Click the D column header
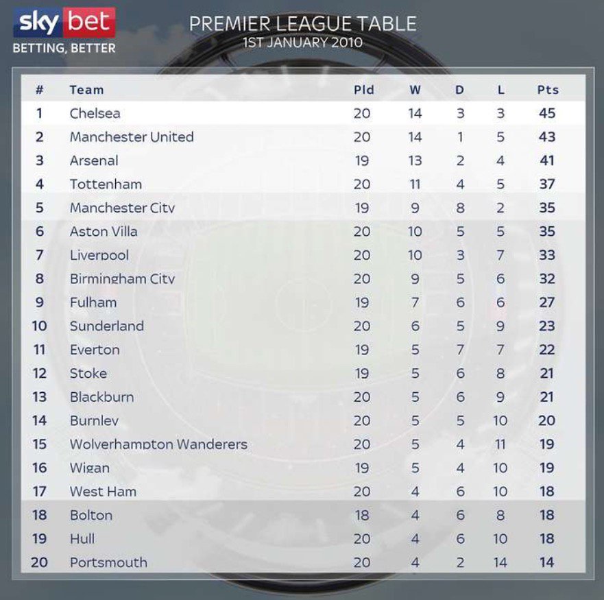The height and width of the screenshot is (600, 604). tap(459, 90)
